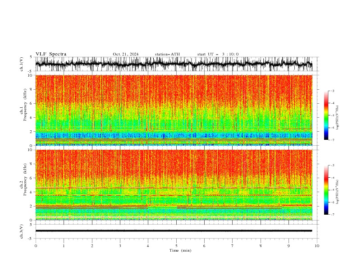357x276 pixels.
Task: Click the "-7" tick on ch.1 colorbar
Action: (332, 140)
